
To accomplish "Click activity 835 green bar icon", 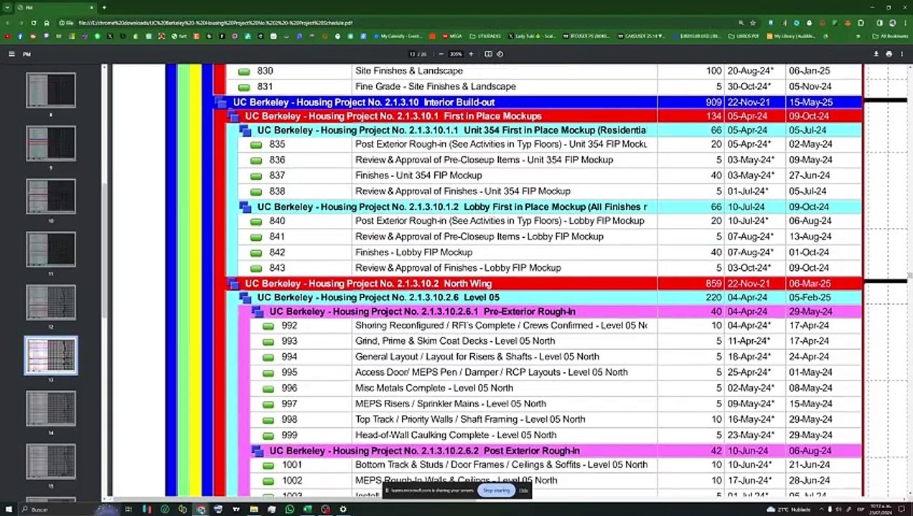I will [256, 145].
